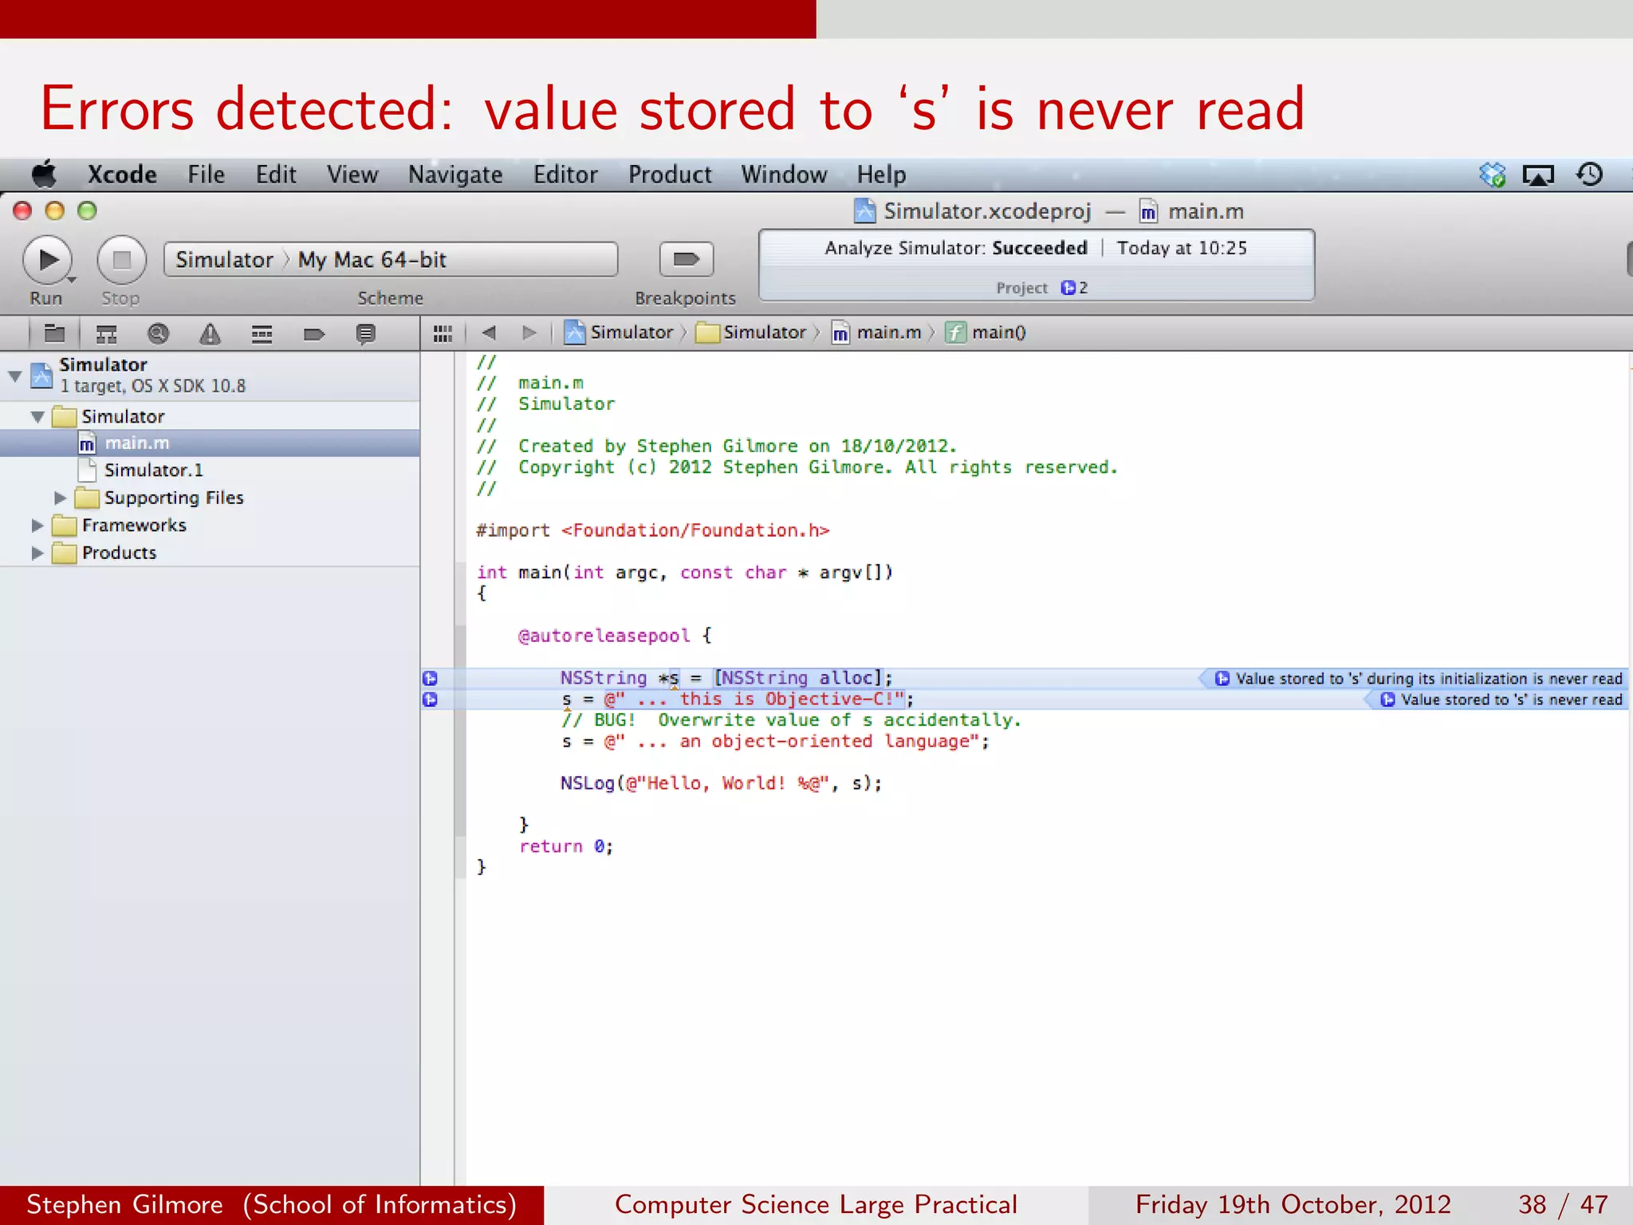The image size is (1633, 1225).
Task: Open the Window menu
Action: (784, 175)
